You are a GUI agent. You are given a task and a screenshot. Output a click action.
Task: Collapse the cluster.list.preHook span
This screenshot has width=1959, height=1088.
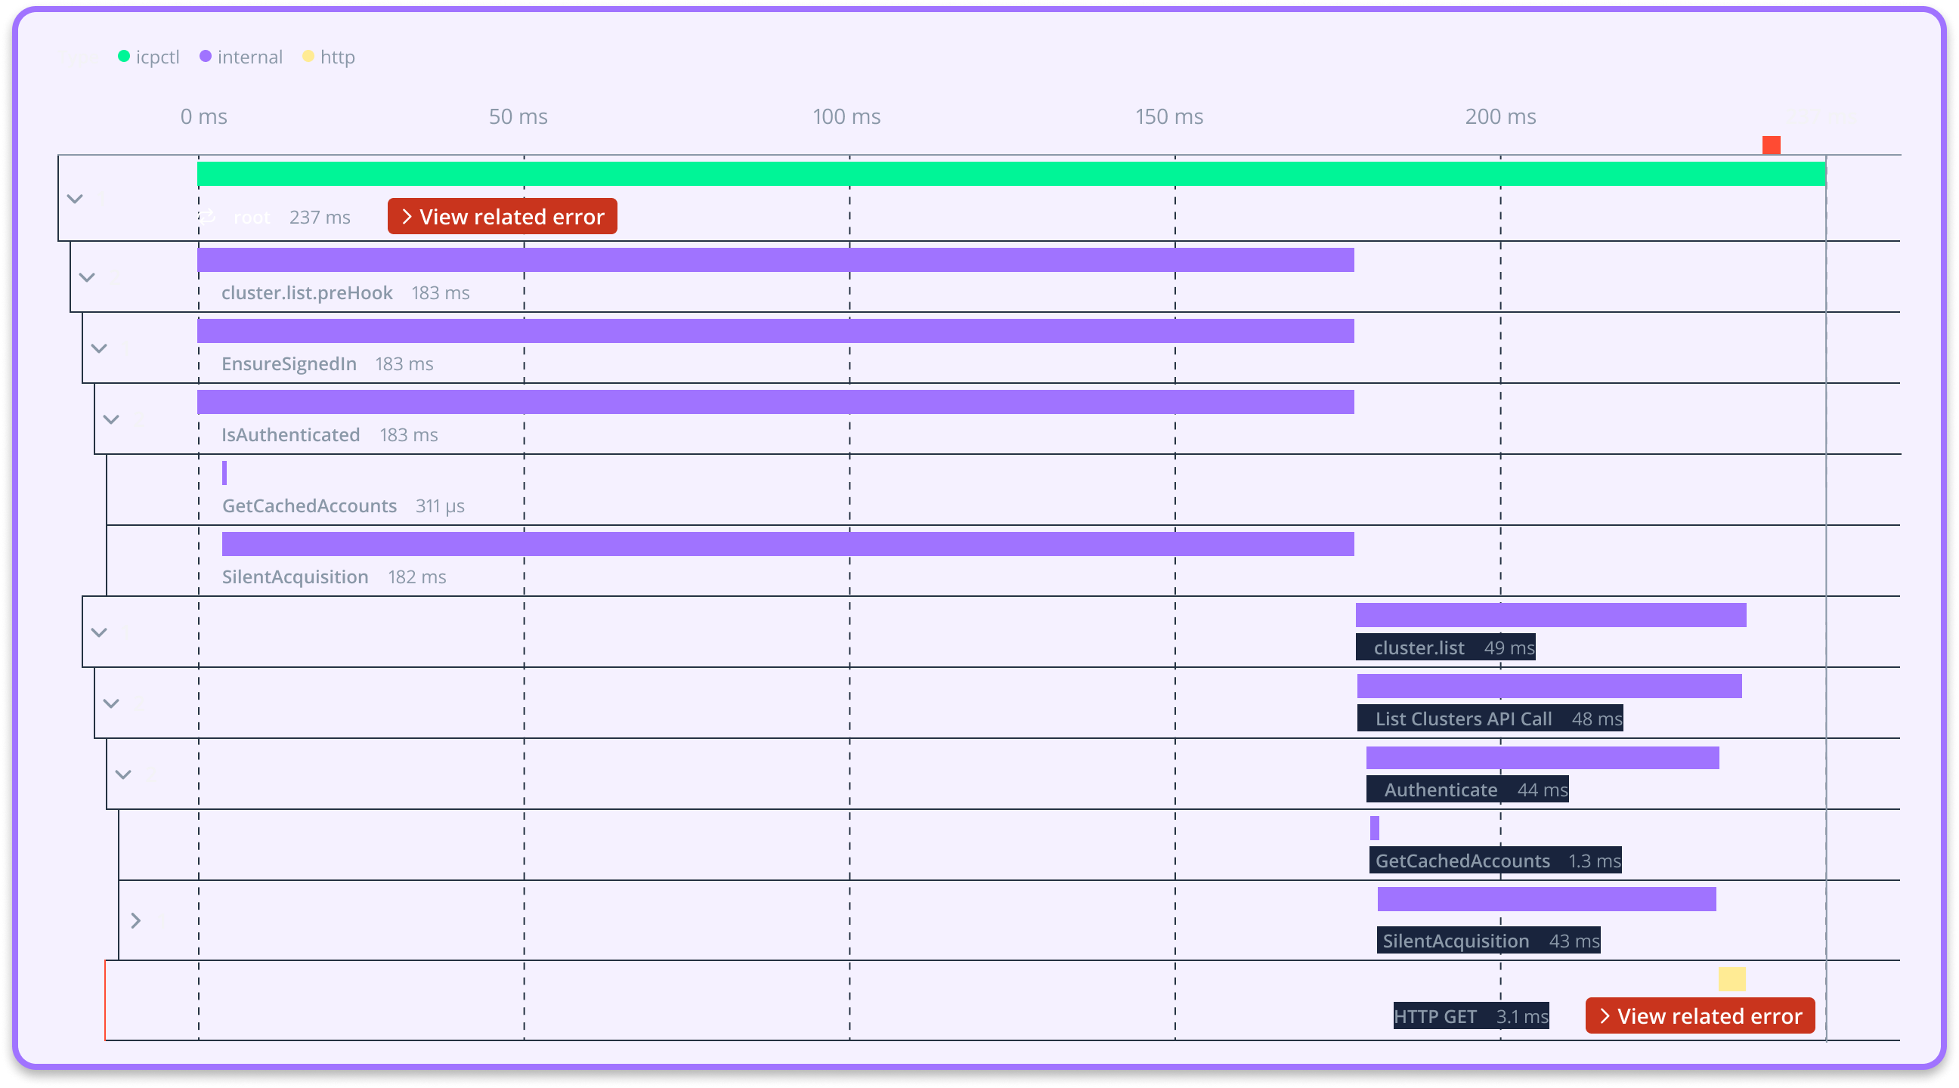point(87,277)
